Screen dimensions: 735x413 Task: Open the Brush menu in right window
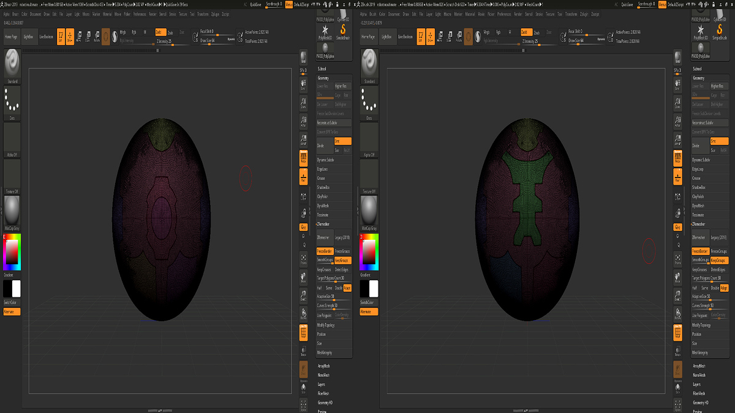374,13
